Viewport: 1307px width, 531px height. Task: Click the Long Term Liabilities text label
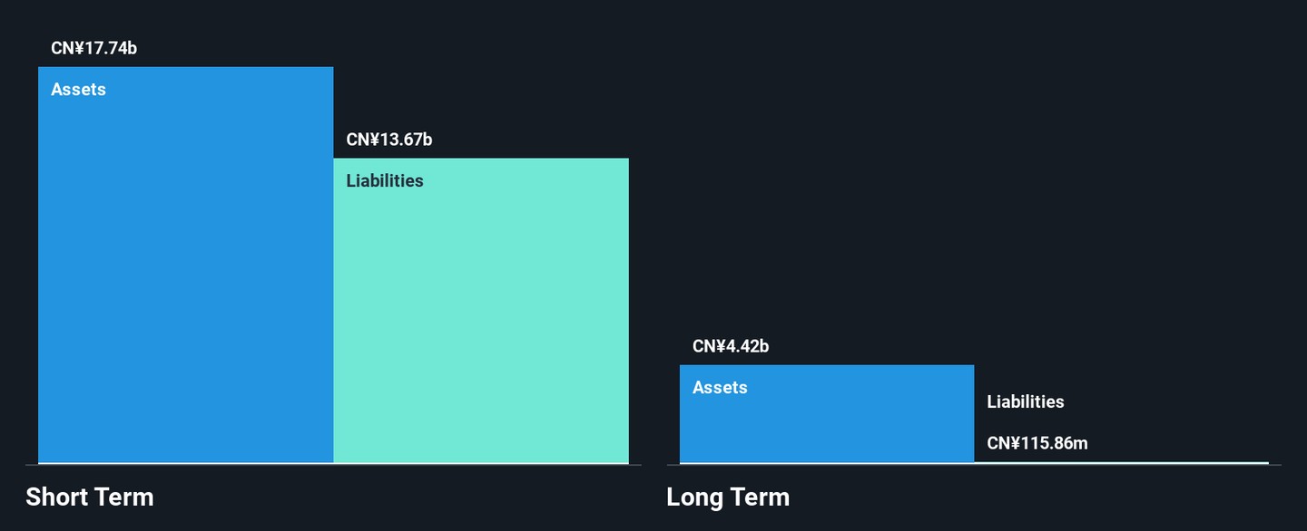(1026, 401)
